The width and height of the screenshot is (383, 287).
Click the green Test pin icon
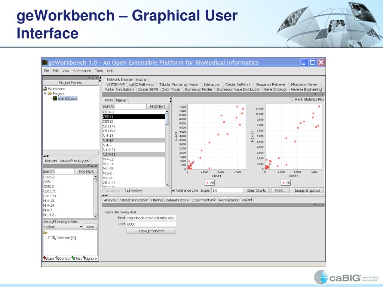tap(73, 258)
